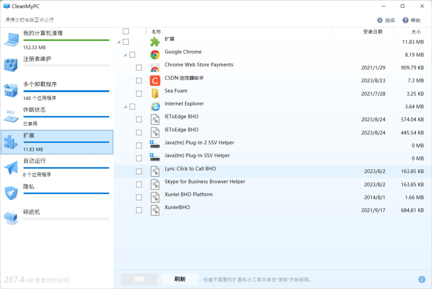Click the 刷新 button
This screenshot has width=432, height=289.
[180, 279]
